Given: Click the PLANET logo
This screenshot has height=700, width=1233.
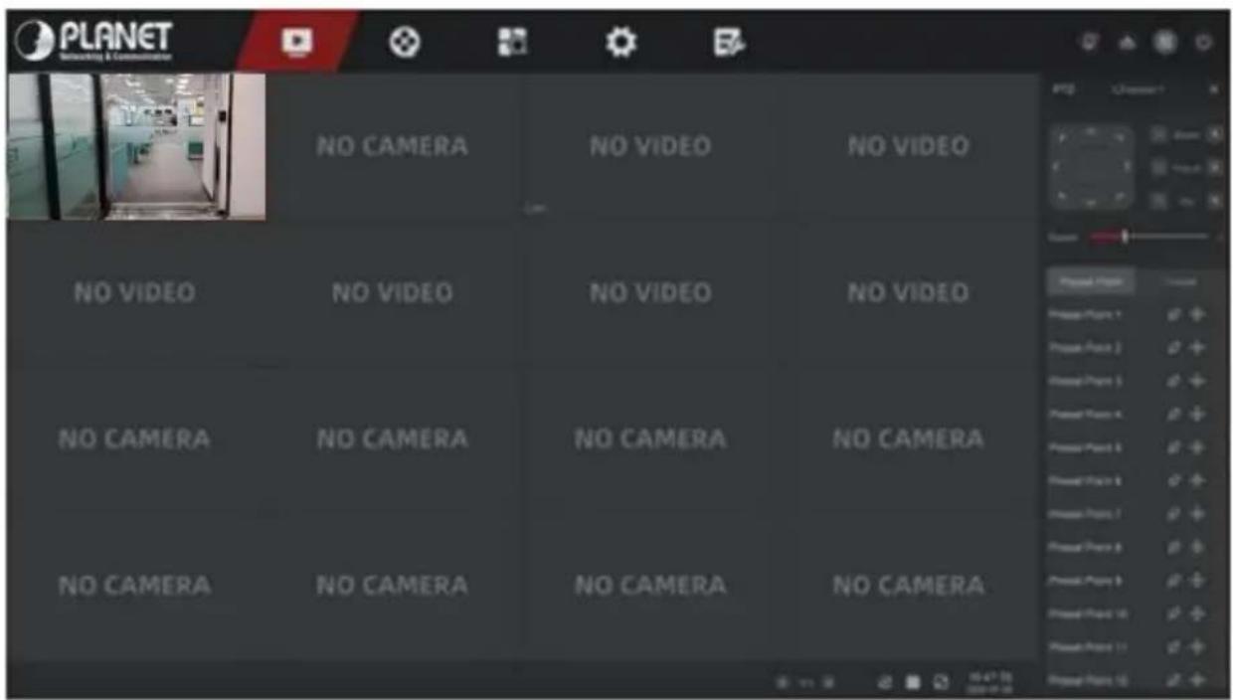Looking at the screenshot, I should click(93, 41).
